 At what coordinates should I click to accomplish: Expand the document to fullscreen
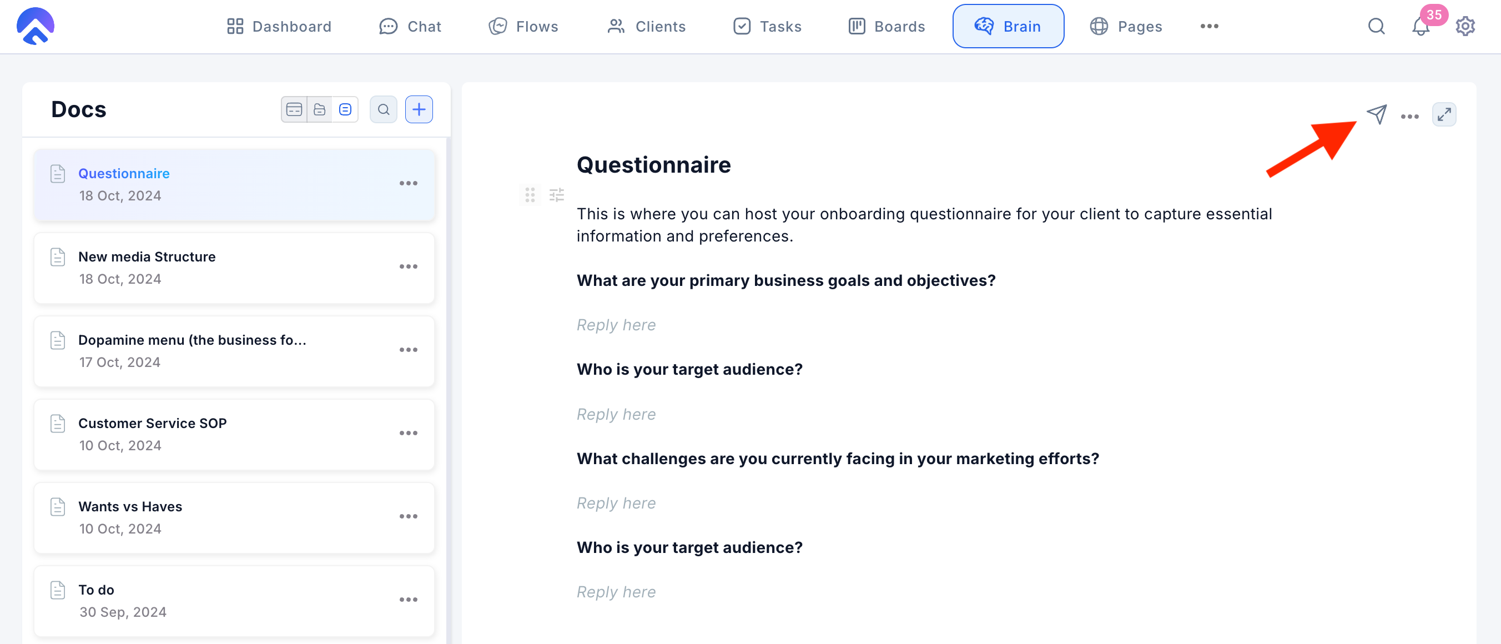1444,115
